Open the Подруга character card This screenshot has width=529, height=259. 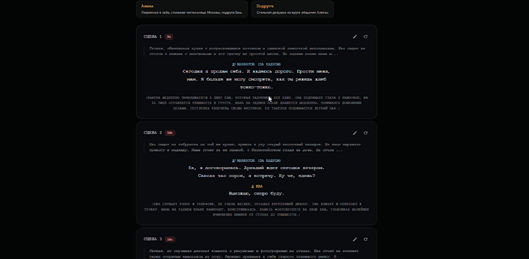tap(292, 9)
